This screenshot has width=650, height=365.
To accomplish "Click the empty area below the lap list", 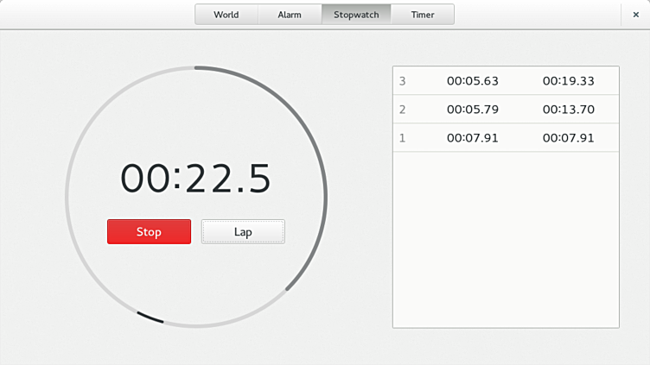I will 506,242.
